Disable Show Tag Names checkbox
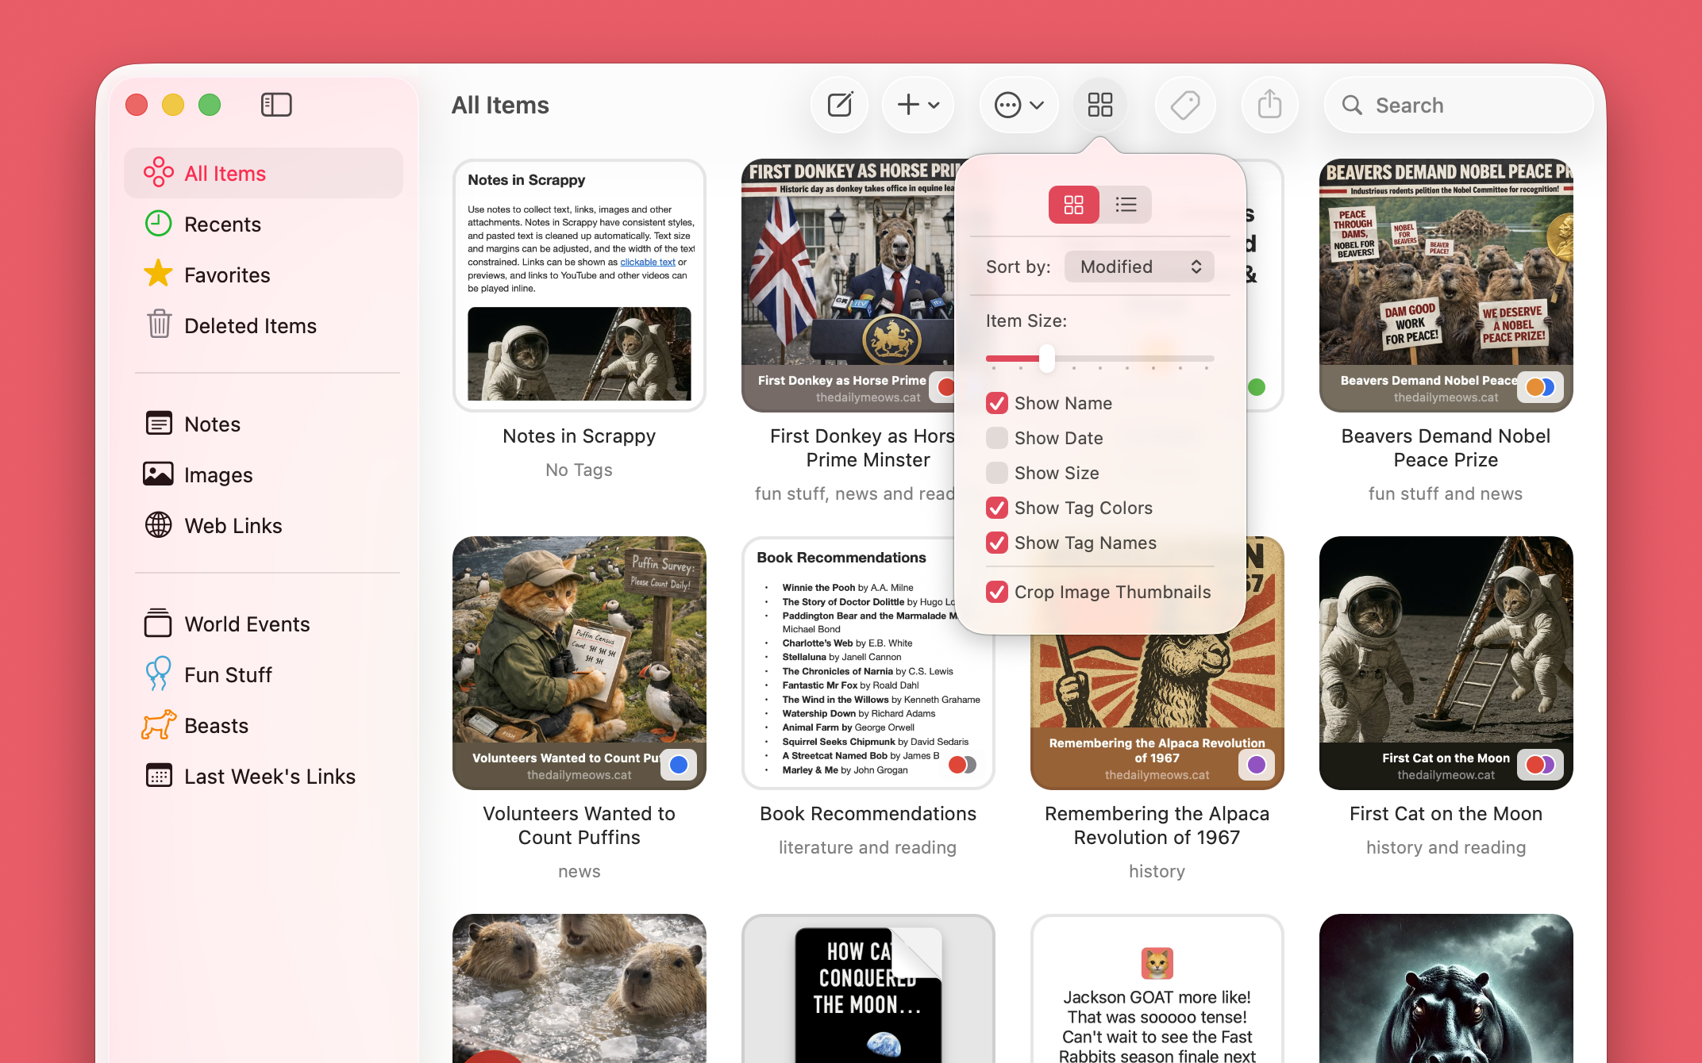The image size is (1702, 1063). (997, 543)
